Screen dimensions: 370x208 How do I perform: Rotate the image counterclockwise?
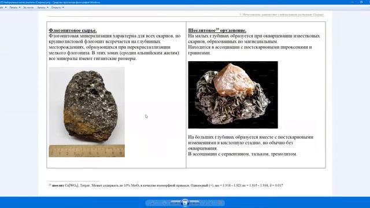point(204,203)
